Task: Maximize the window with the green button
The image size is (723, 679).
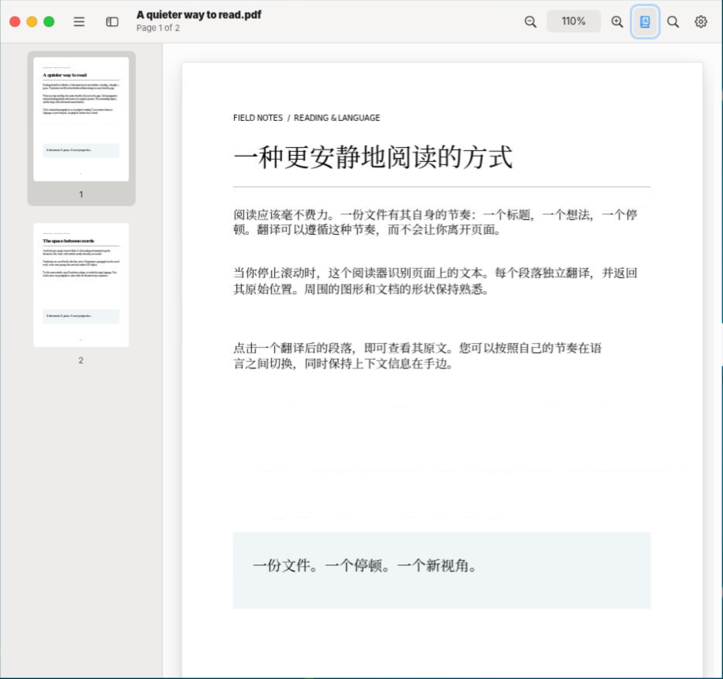Action: [x=49, y=21]
